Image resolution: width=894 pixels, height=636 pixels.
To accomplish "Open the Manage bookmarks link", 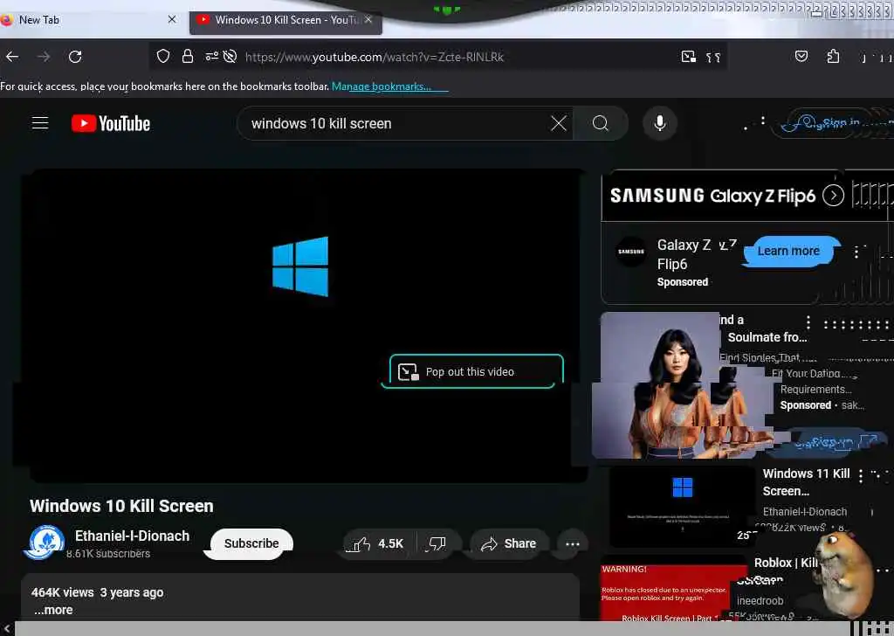I will coord(381,86).
